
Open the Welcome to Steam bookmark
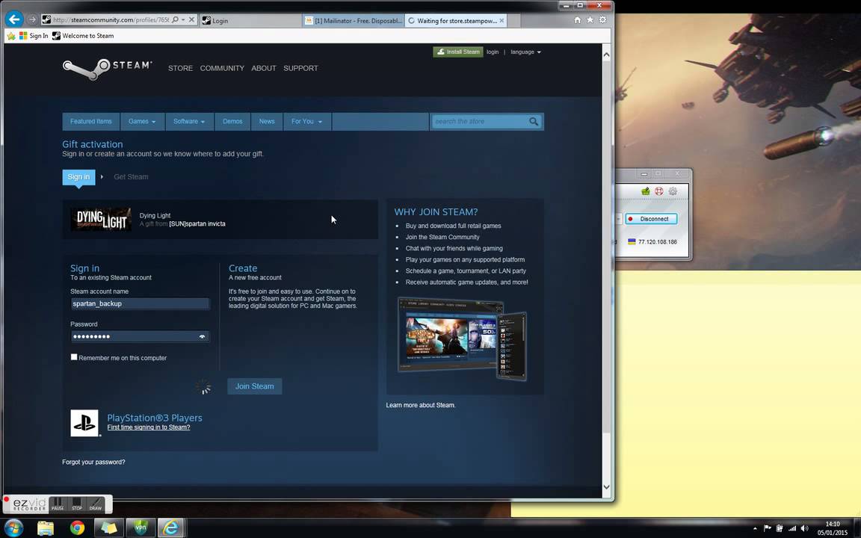point(83,36)
